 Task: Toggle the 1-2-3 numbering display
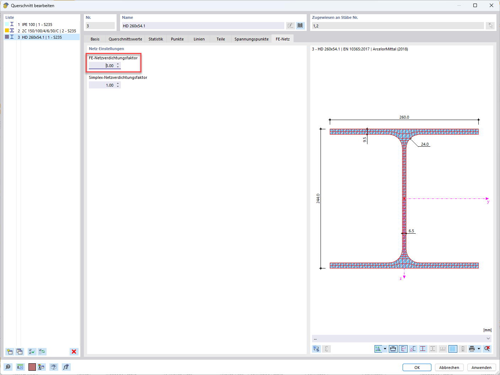(x=443, y=349)
